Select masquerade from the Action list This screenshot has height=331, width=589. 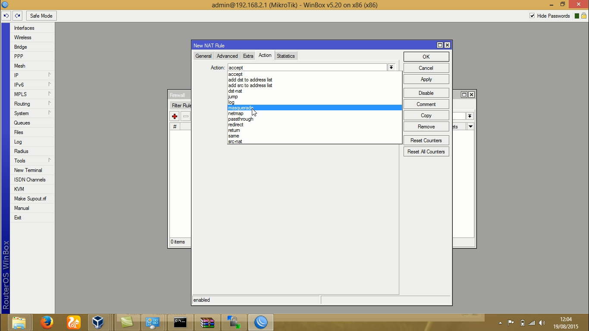coord(315,108)
